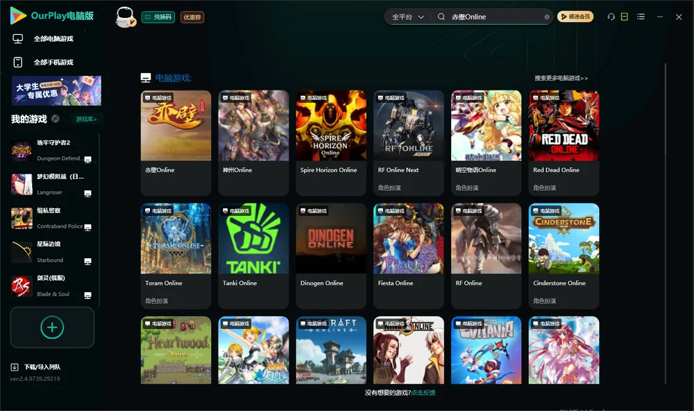Screen dimensions: 694x411
Task: Click the search magnifier icon
Action: point(441,17)
